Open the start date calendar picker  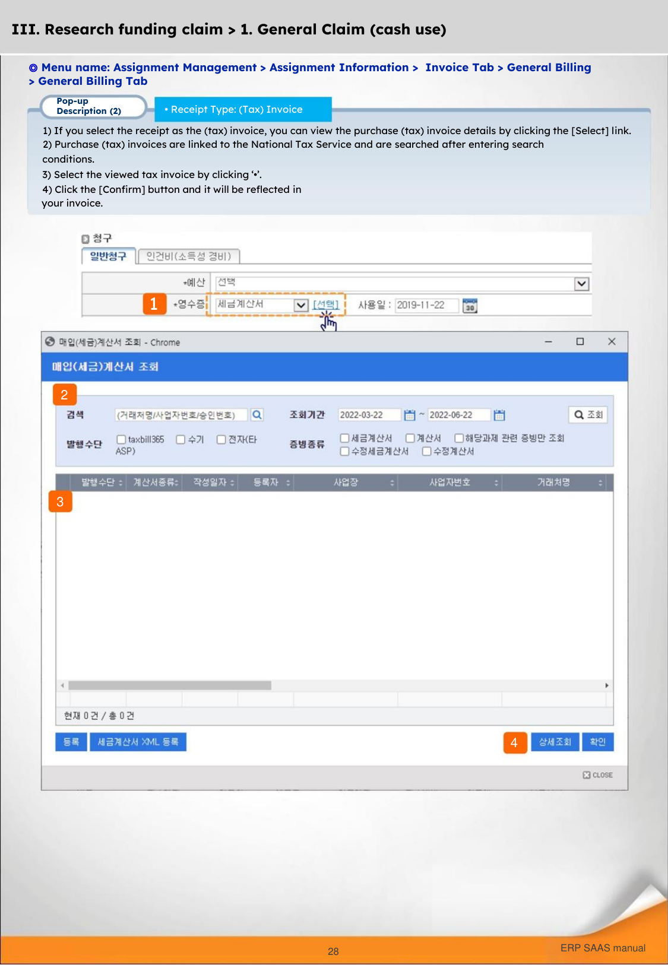click(x=410, y=415)
